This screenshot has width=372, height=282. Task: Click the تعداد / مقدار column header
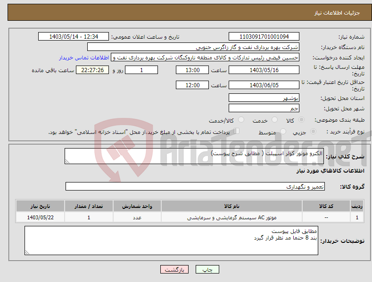point(89,206)
